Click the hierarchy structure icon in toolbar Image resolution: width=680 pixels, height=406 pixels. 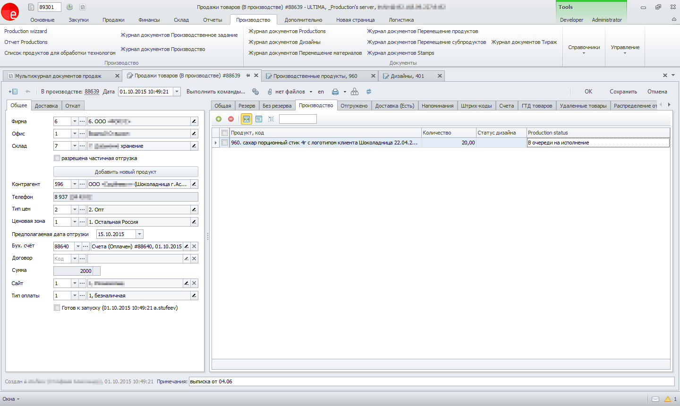tap(355, 92)
